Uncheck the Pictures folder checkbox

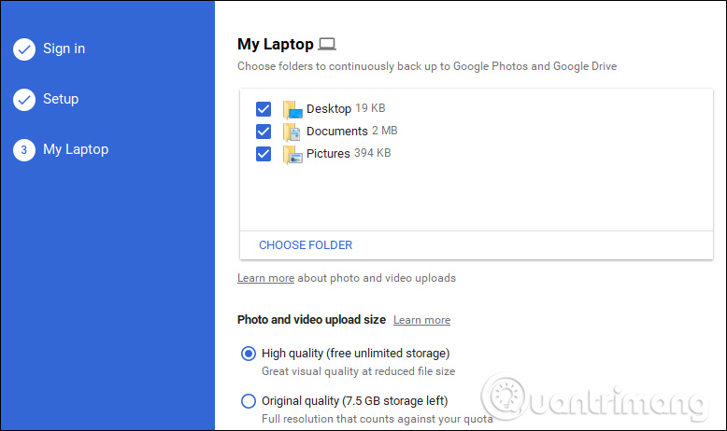[264, 154]
